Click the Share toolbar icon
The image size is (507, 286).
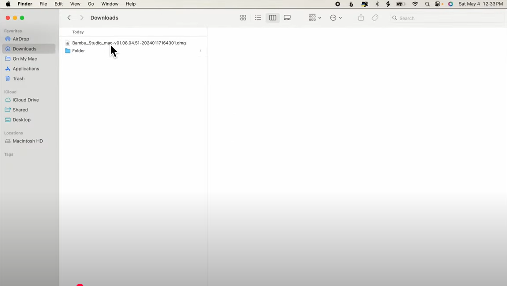[x=361, y=18]
